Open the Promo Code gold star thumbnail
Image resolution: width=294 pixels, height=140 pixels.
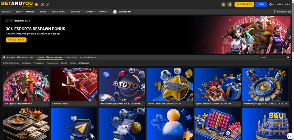(x=170, y=85)
